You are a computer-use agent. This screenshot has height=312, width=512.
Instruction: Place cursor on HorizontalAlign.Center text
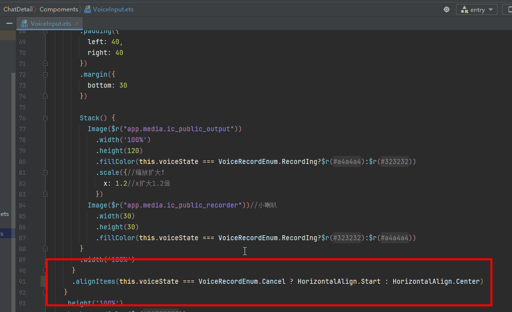436,281
